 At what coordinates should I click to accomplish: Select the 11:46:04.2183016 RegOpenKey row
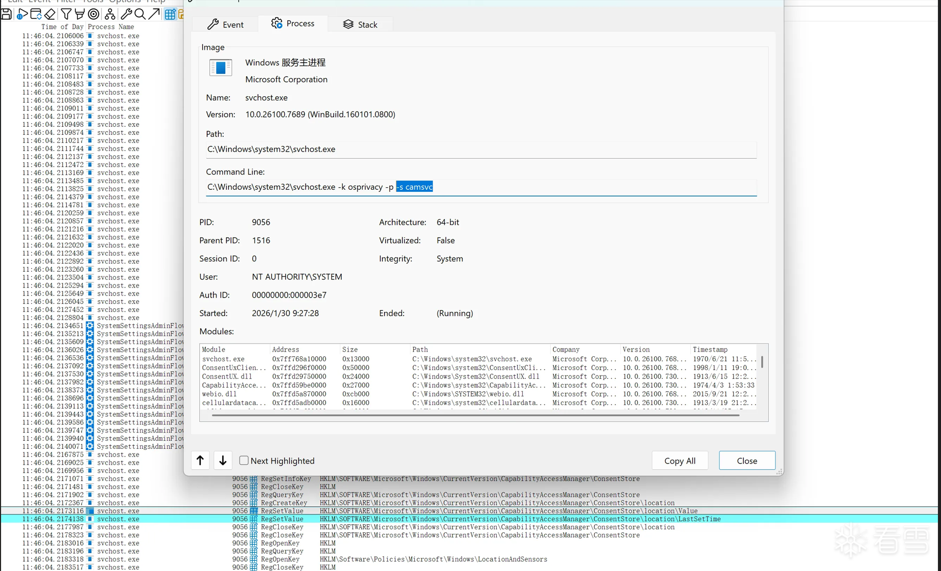pyautogui.click(x=469, y=543)
